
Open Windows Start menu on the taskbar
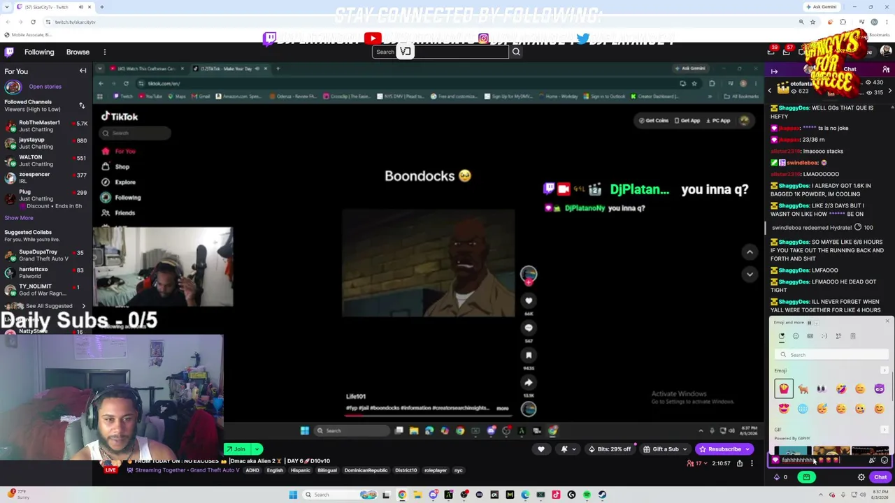(x=293, y=495)
